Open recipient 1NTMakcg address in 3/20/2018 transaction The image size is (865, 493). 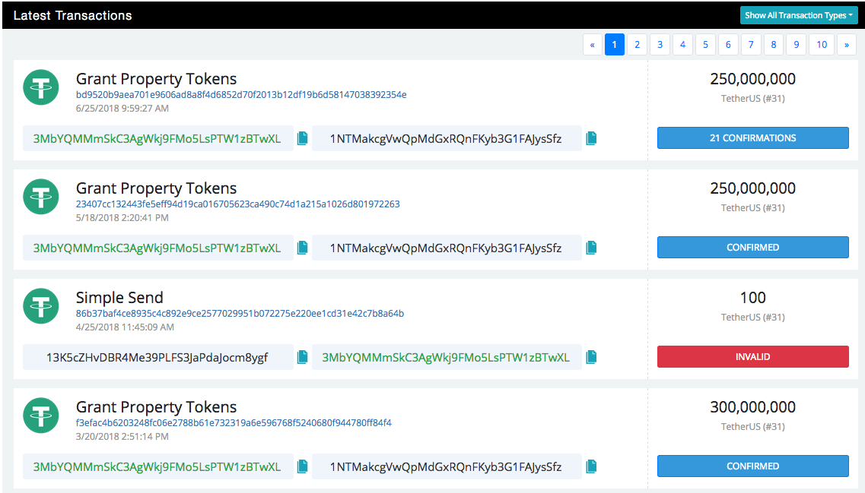[446, 467]
